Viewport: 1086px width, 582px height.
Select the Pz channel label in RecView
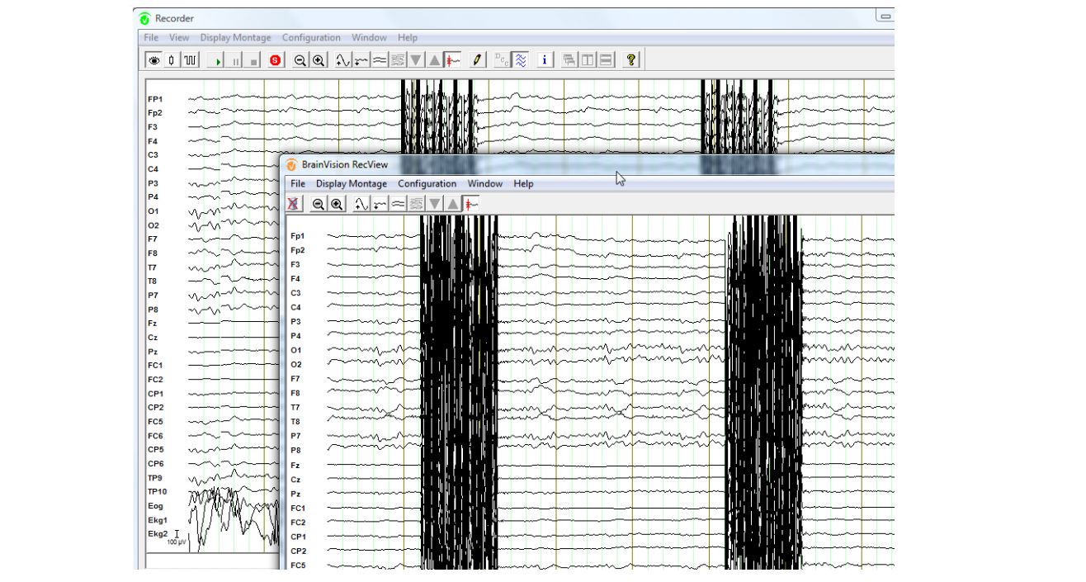[295, 494]
